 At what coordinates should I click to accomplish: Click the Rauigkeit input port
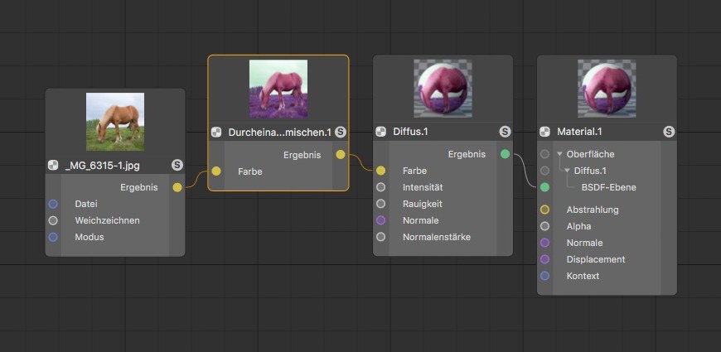click(380, 204)
